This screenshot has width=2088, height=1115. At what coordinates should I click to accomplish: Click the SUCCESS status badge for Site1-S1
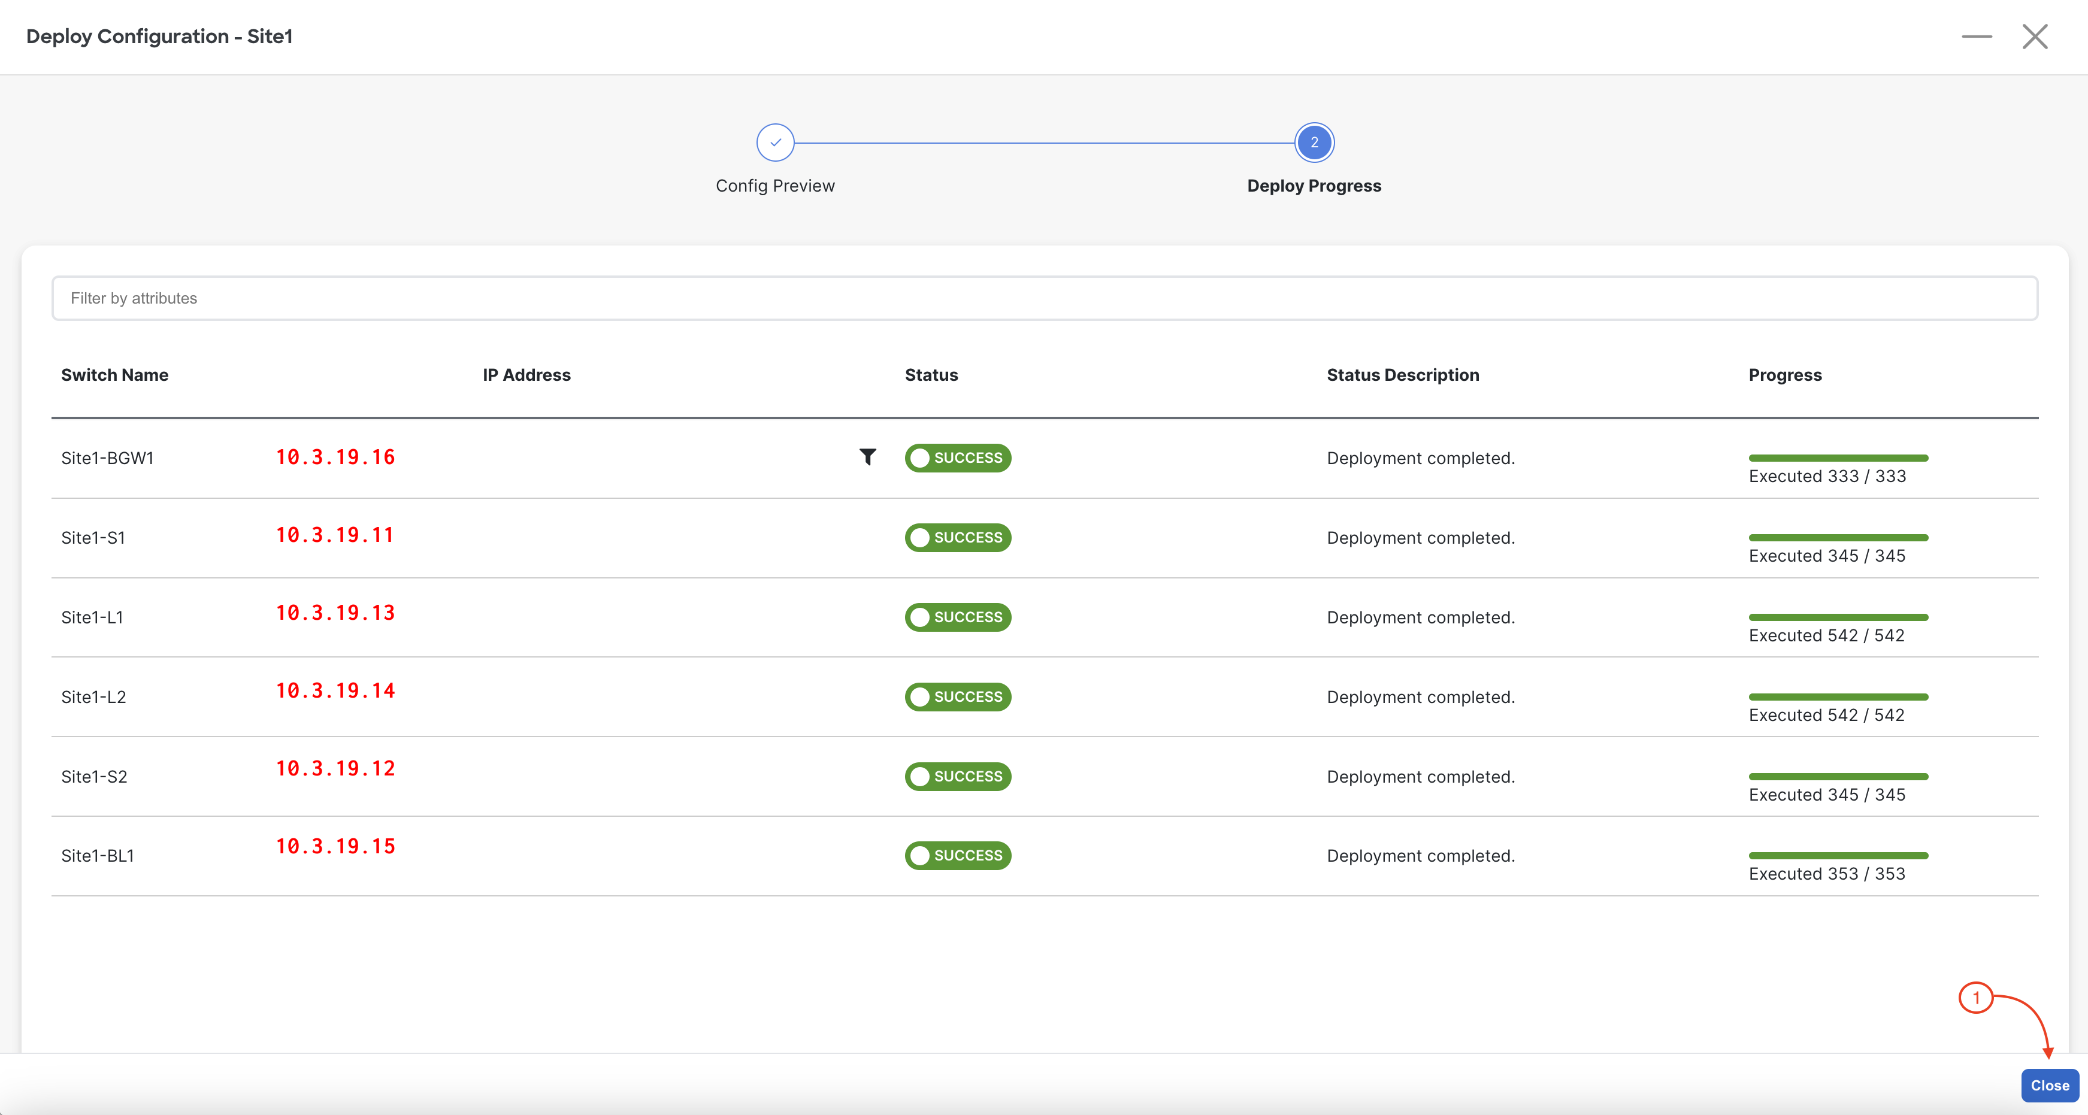click(x=957, y=537)
